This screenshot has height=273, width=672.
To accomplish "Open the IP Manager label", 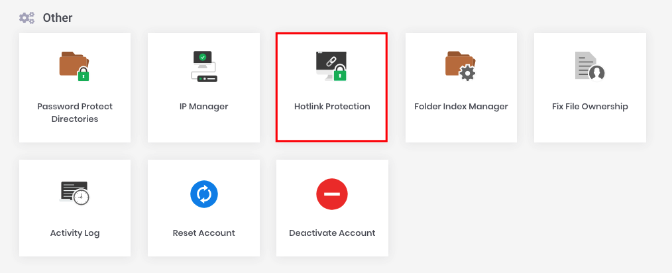I will (203, 106).
